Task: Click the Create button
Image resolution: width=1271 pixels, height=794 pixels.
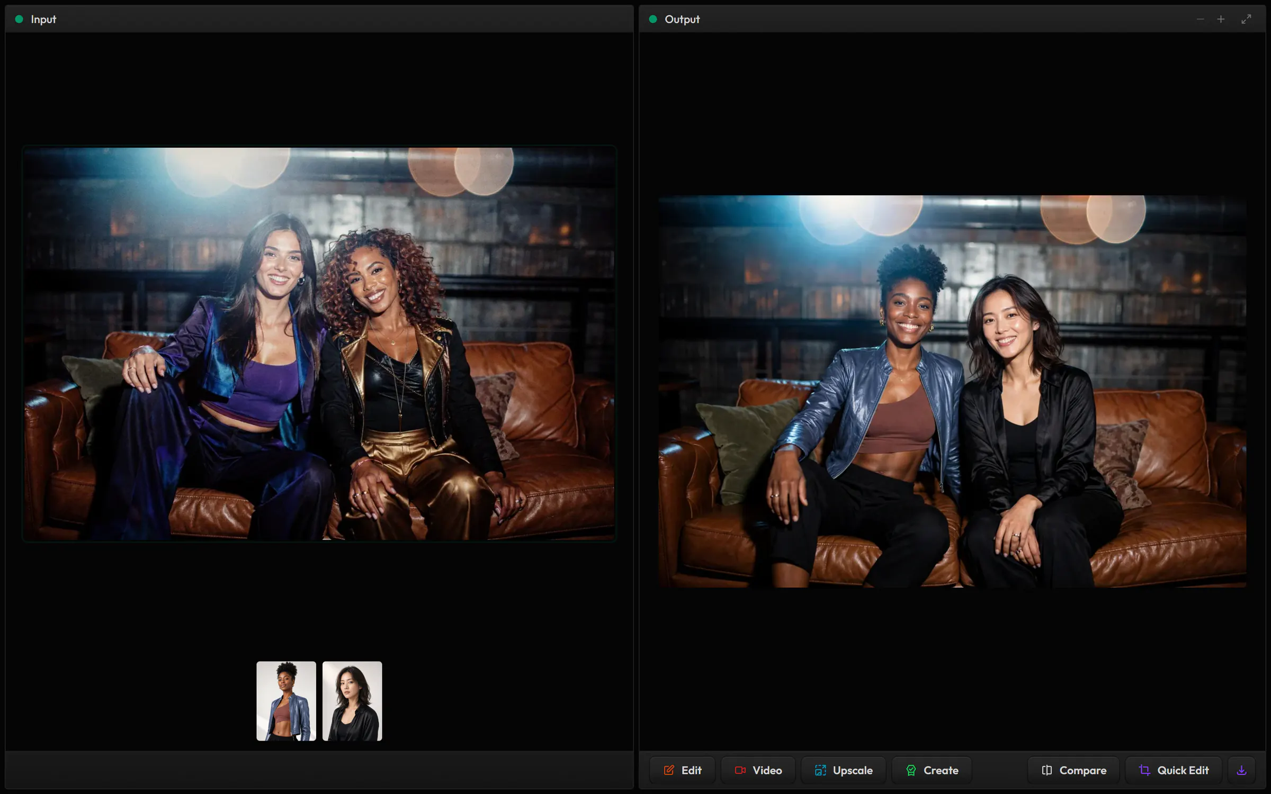Action: 932,770
